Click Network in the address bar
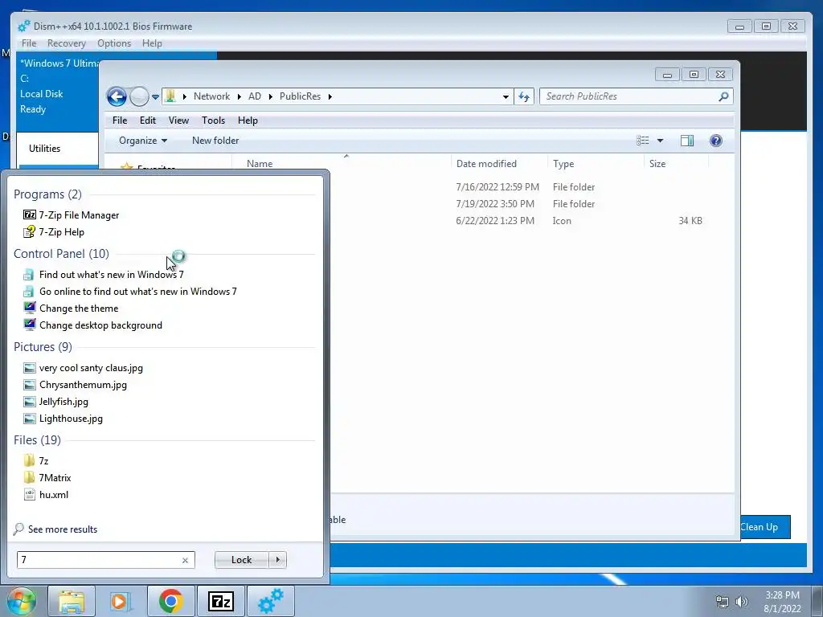 211,96
